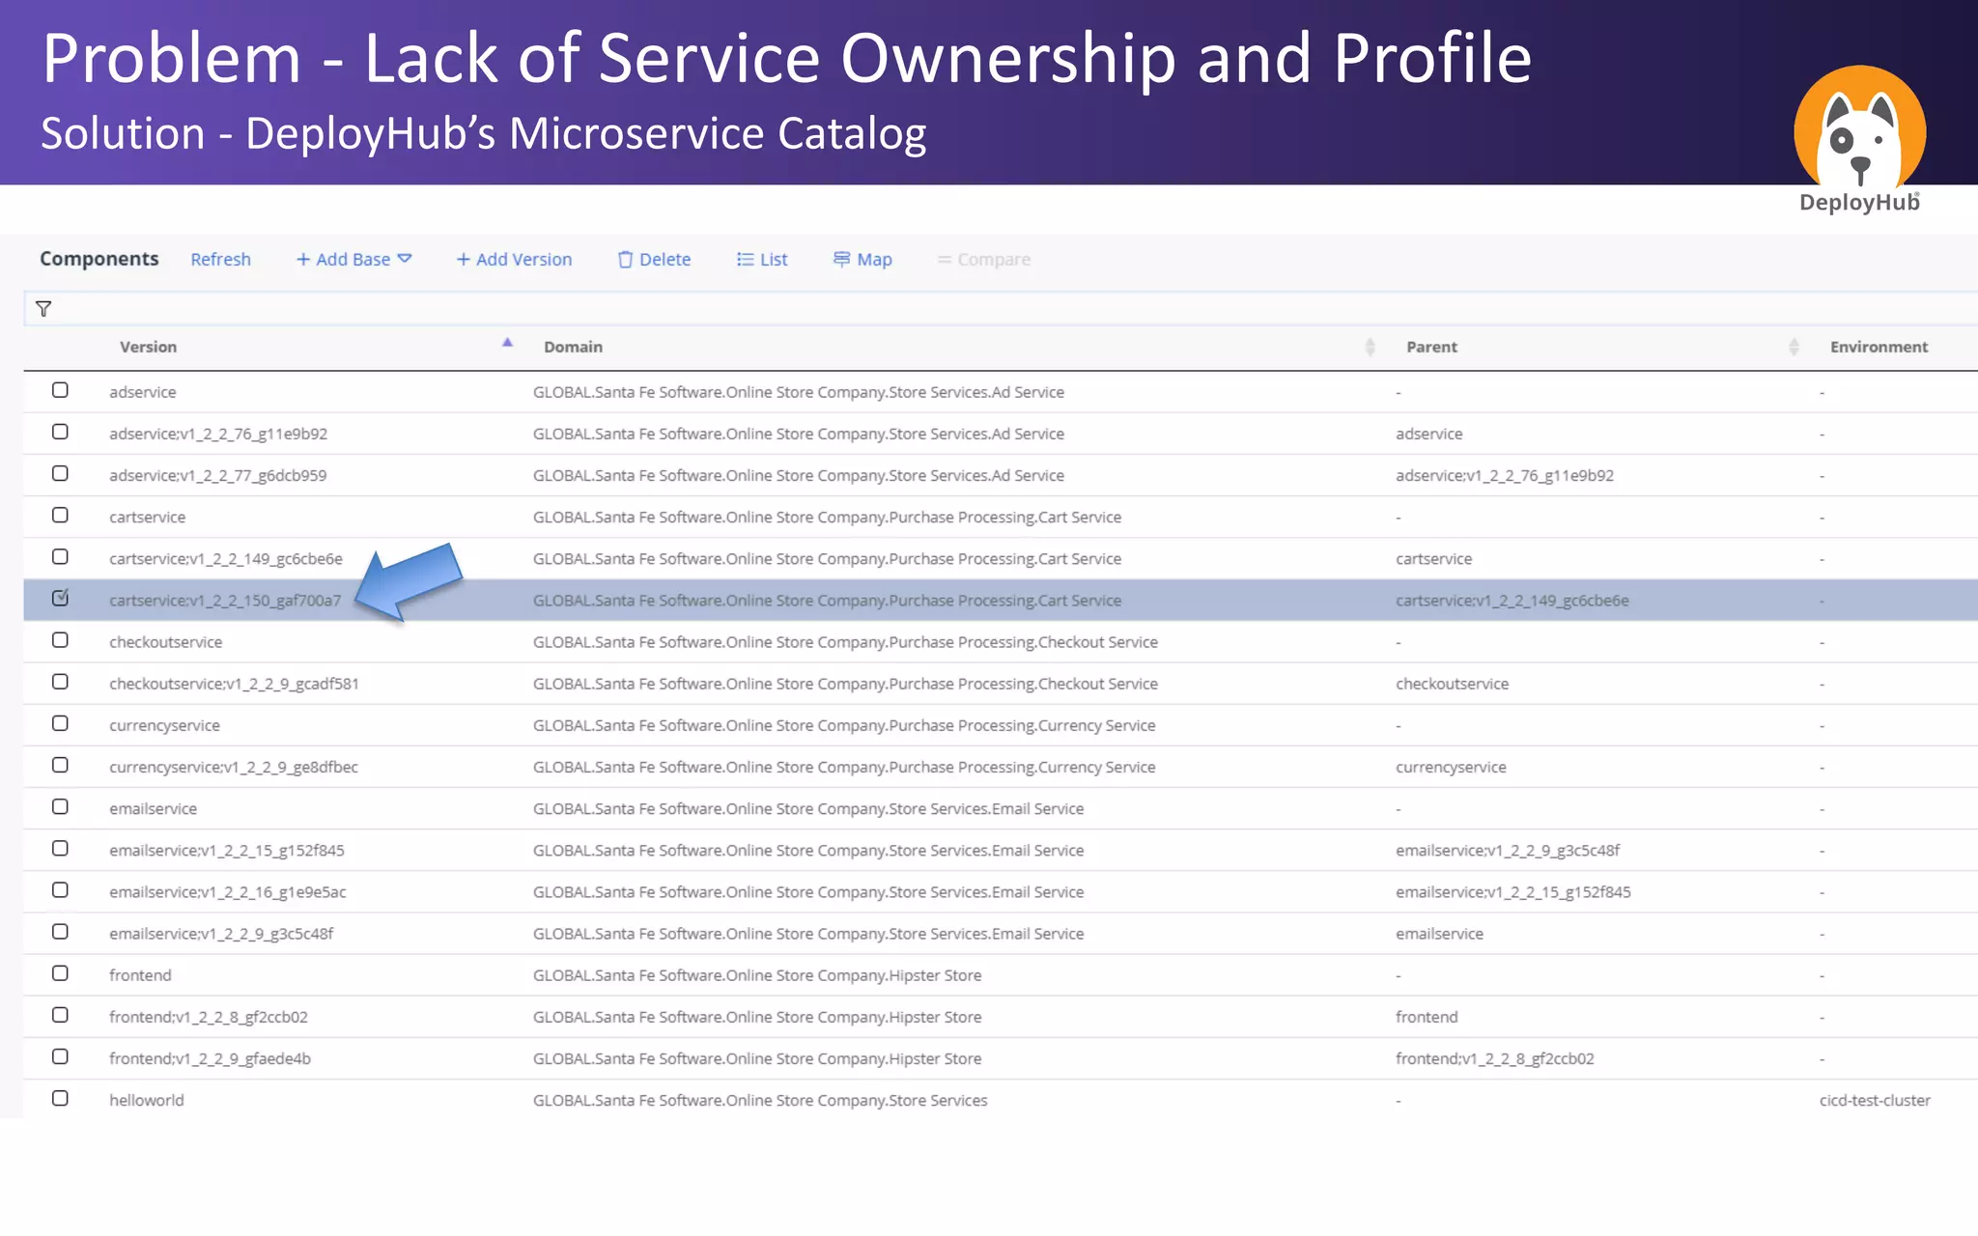The image size is (1978, 1236).
Task: Click the filter funnel icon
Action: click(43, 309)
